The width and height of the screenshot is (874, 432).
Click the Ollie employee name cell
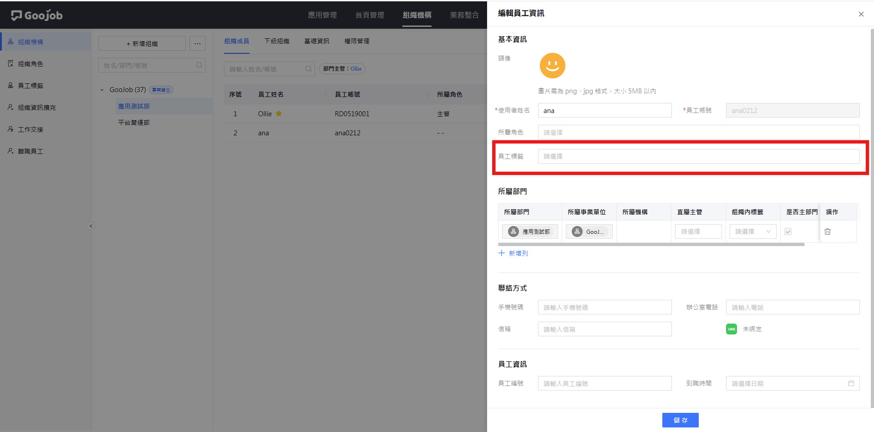click(264, 114)
